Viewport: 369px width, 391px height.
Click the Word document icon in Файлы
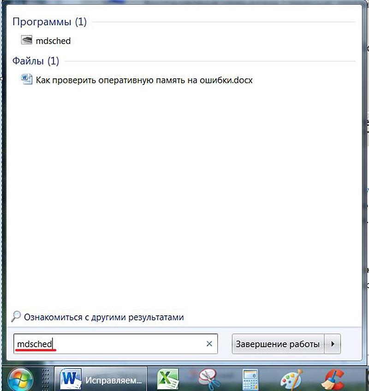[27, 79]
